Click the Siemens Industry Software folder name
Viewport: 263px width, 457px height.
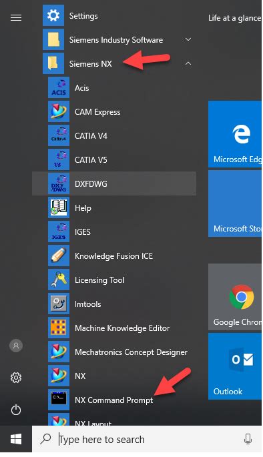pos(116,40)
